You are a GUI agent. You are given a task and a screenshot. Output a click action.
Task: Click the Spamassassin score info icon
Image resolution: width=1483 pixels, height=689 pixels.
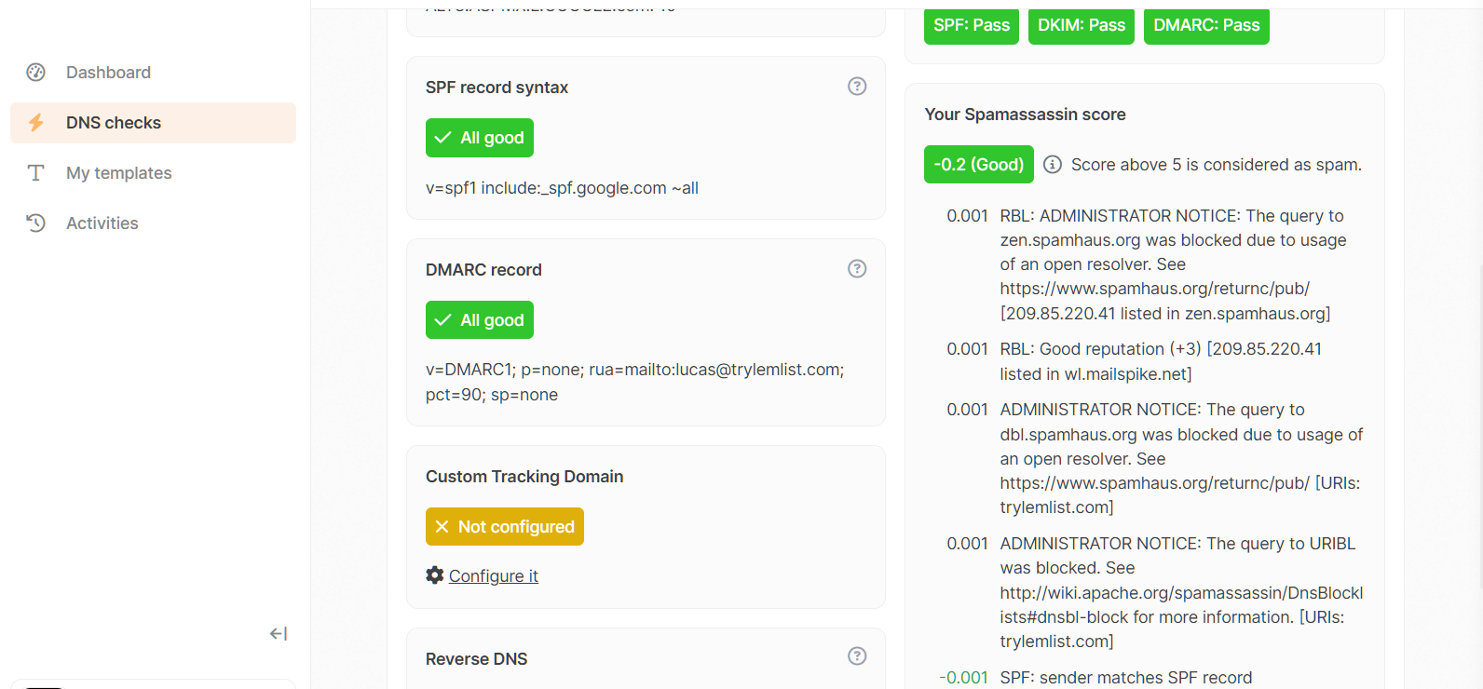[1053, 165]
